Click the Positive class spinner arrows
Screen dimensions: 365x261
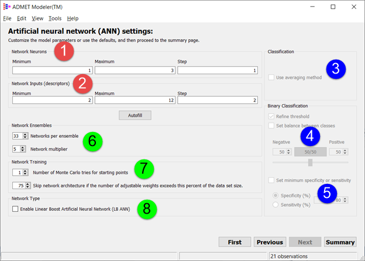(345, 152)
